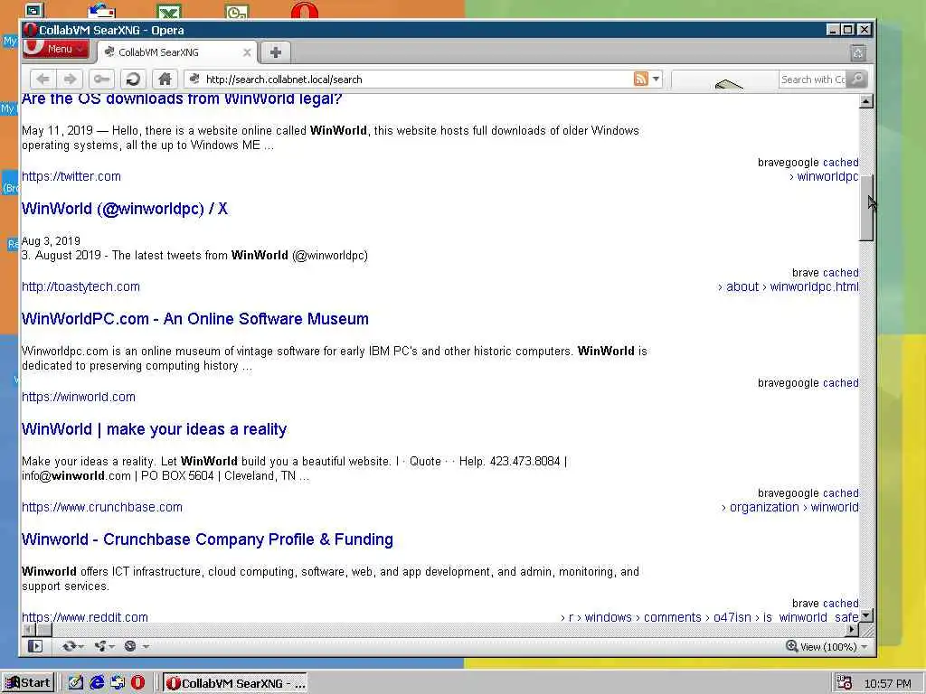Follow the https://www.reddit.com URL link
Image resolution: width=926 pixels, height=694 pixels.
pyautogui.click(x=85, y=617)
